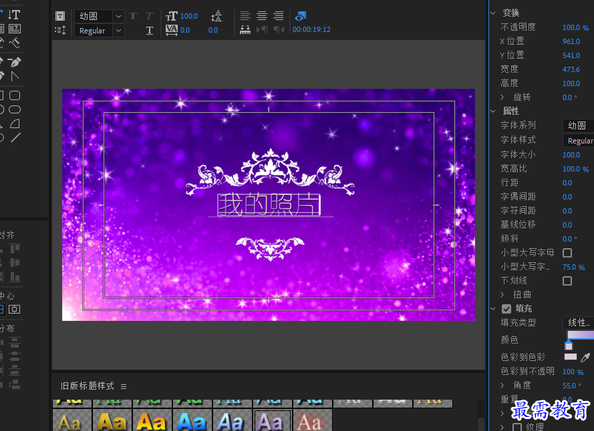Open the 填充类型 fill type dropdown
594x431 pixels.
point(579,322)
